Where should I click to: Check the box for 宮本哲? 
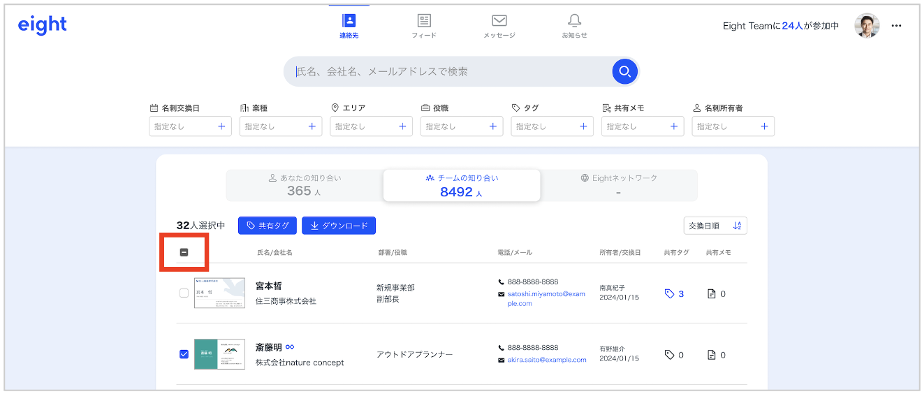184,293
